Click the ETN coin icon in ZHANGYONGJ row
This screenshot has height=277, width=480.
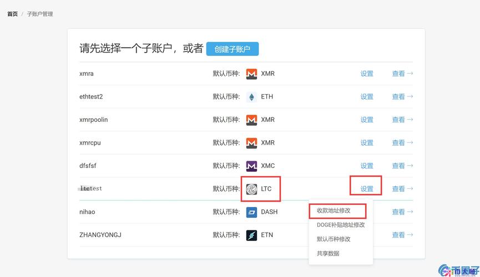tap(251, 235)
